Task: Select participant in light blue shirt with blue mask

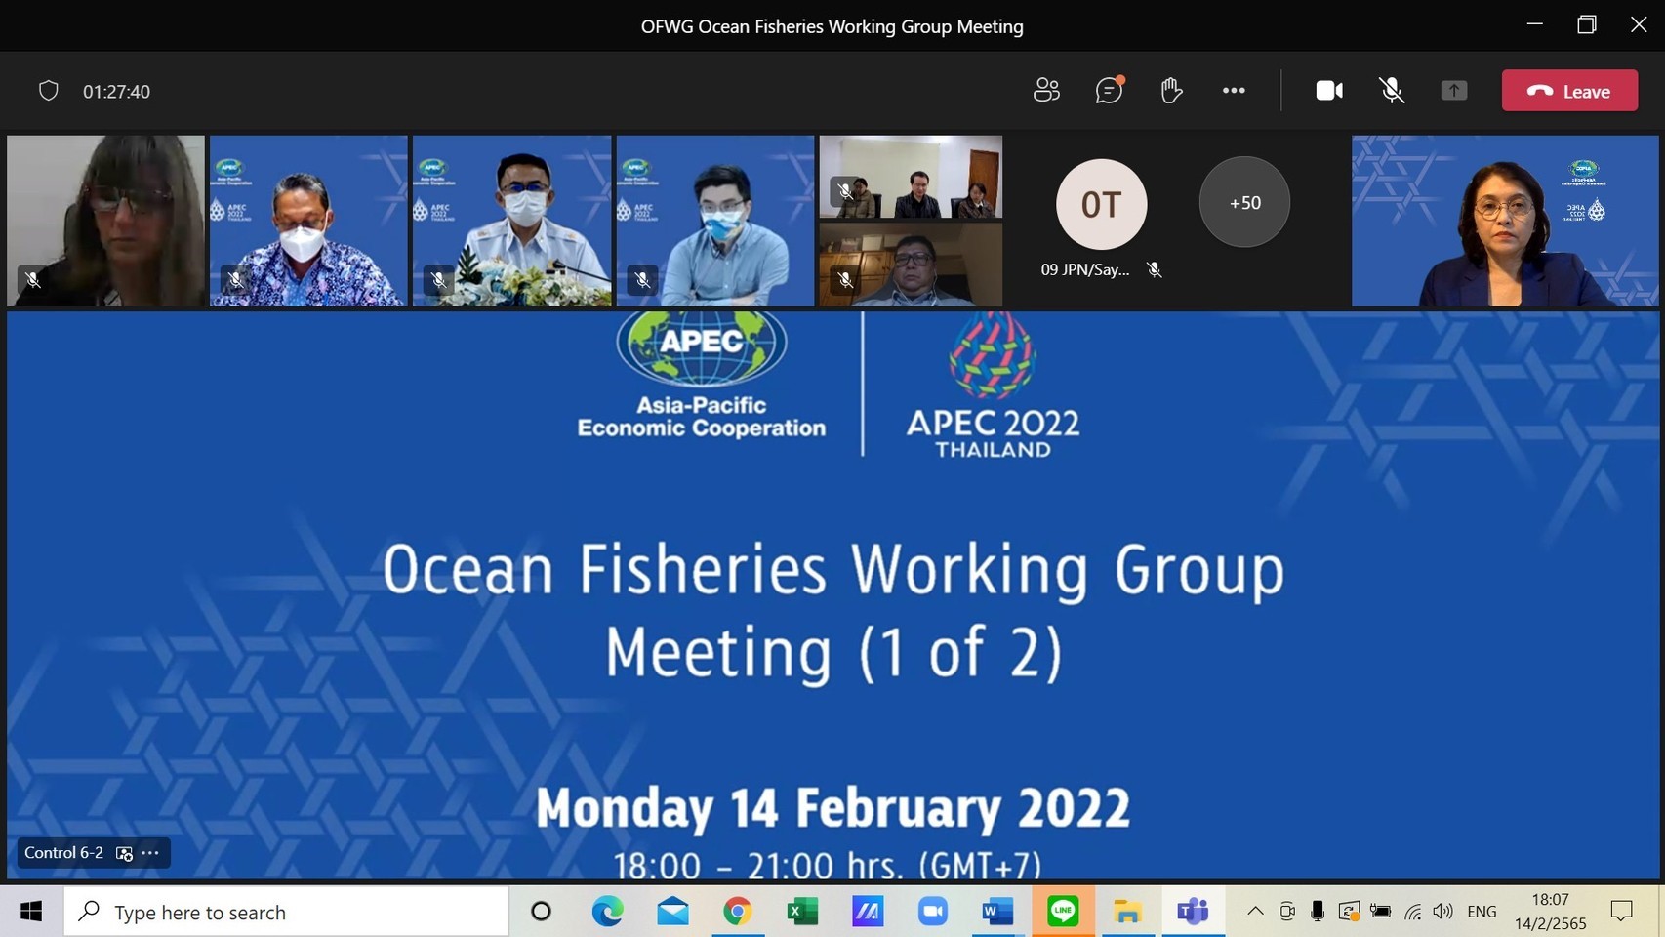Action: 714,221
